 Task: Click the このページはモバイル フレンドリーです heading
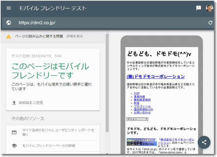pos(50,71)
